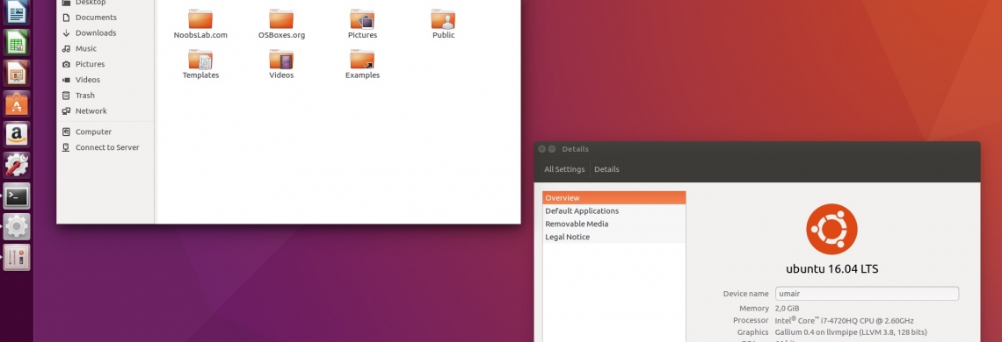Image resolution: width=1002 pixels, height=342 pixels.
Task: Click the Memory value '2,0 GiB'
Action: click(x=788, y=309)
